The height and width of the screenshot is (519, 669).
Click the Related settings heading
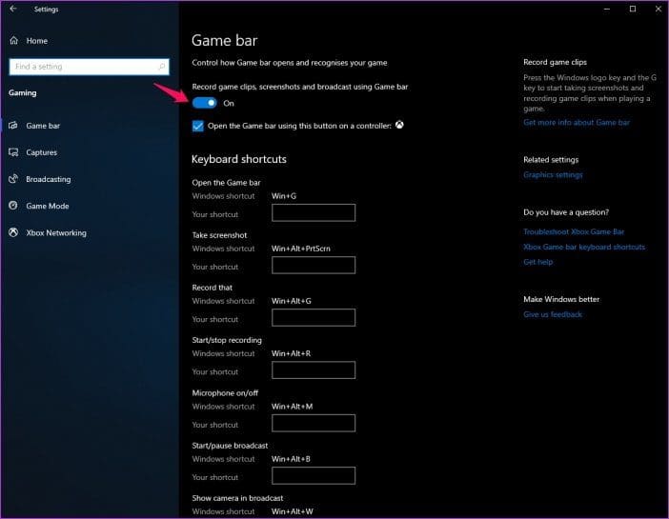[551, 159]
